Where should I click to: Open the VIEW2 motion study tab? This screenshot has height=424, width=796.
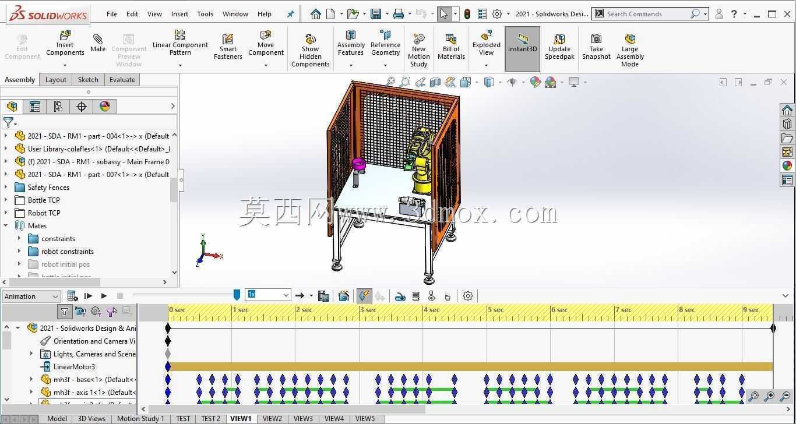[x=272, y=419]
